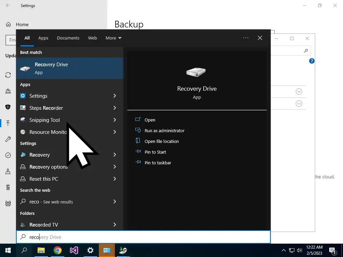
Task: Expand the Recorded TV result arrow
Action: pyautogui.click(x=115, y=225)
